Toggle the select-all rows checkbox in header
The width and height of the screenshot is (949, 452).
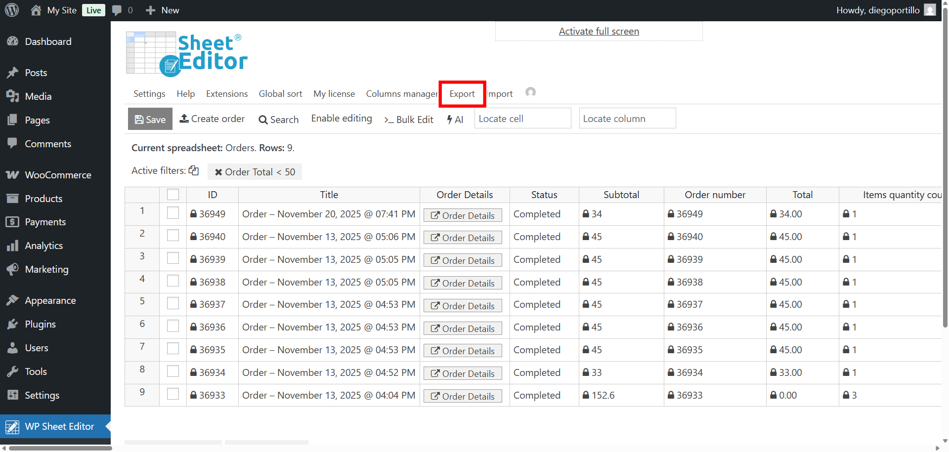(173, 195)
